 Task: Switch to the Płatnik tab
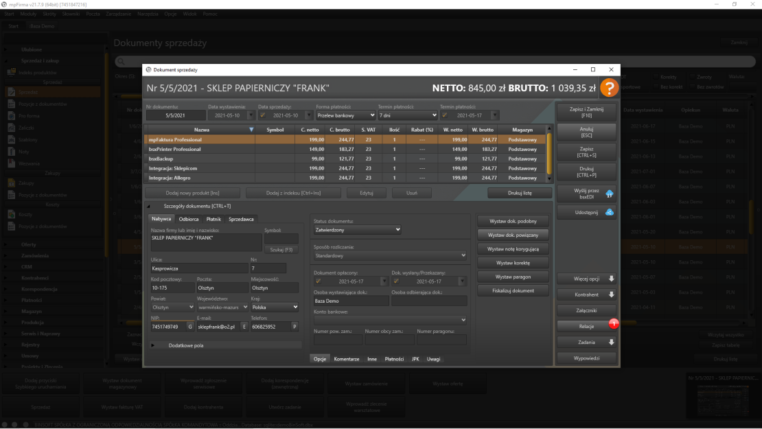pos(213,219)
